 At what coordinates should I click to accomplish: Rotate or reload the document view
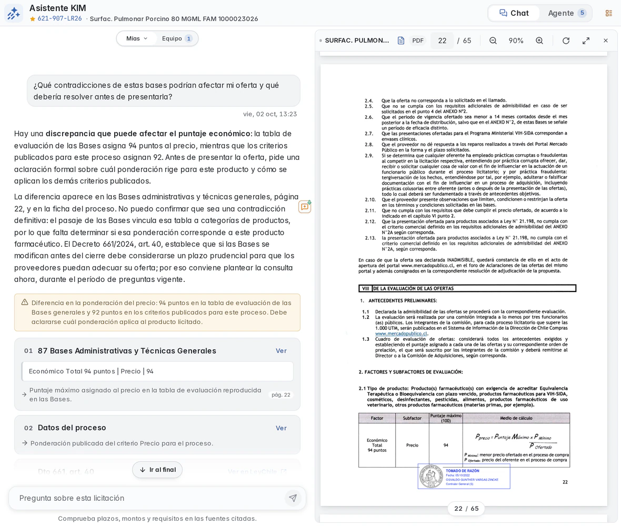[566, 41]
